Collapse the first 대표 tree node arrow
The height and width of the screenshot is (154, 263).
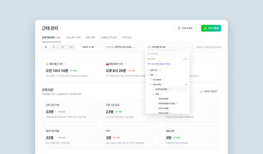(x=148, y=75)
